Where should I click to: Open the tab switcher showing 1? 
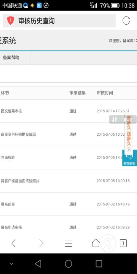tap(123, 243)
